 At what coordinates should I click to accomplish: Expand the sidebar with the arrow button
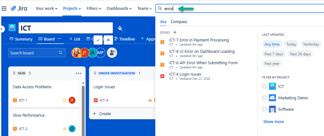click(2, 29)
